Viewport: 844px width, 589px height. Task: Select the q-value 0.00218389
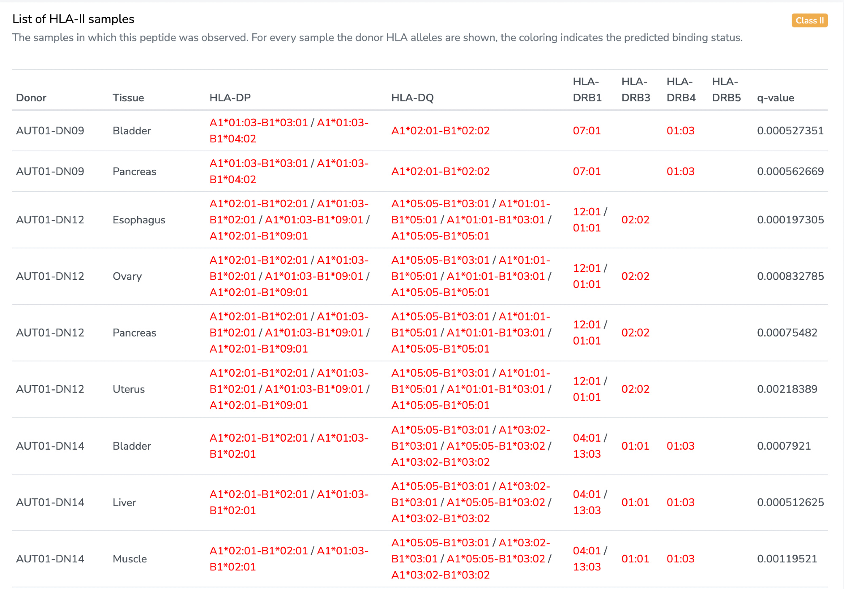787,389
